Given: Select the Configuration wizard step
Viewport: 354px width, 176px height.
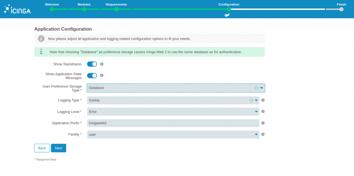Looking at the screenshot, I should 229,9.
